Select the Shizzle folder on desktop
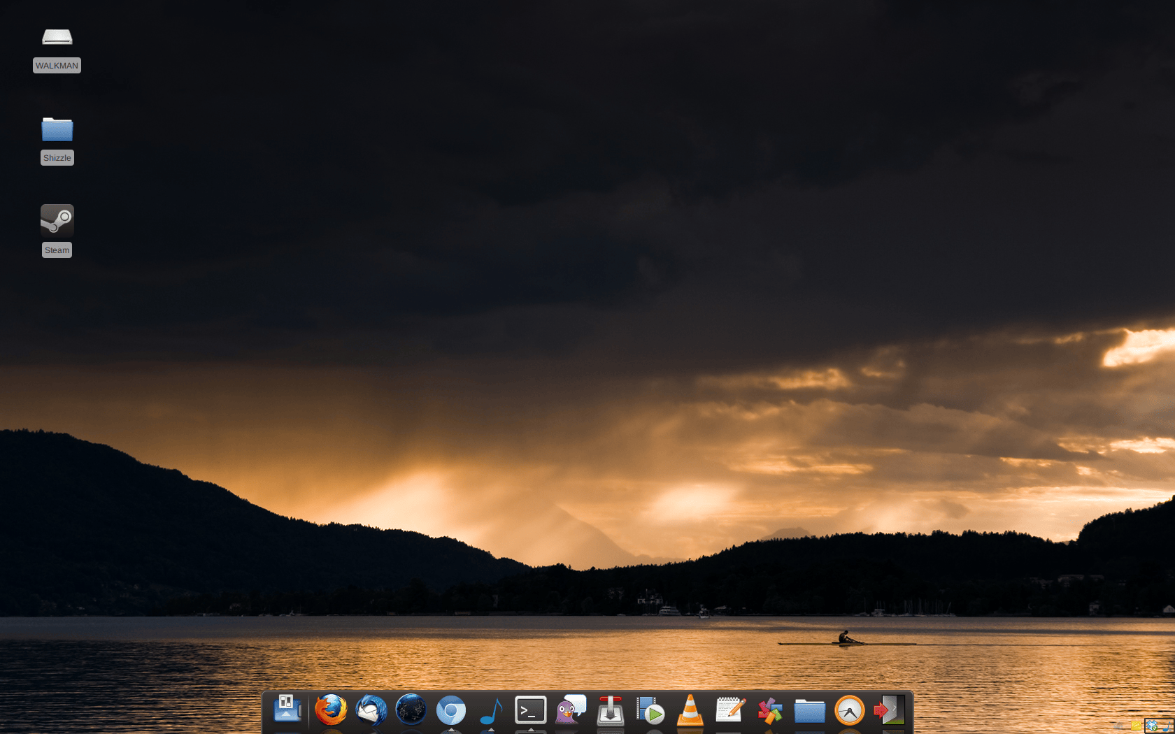The width and height of the screenshot is (1175, 734). click(x=57, y=130)
